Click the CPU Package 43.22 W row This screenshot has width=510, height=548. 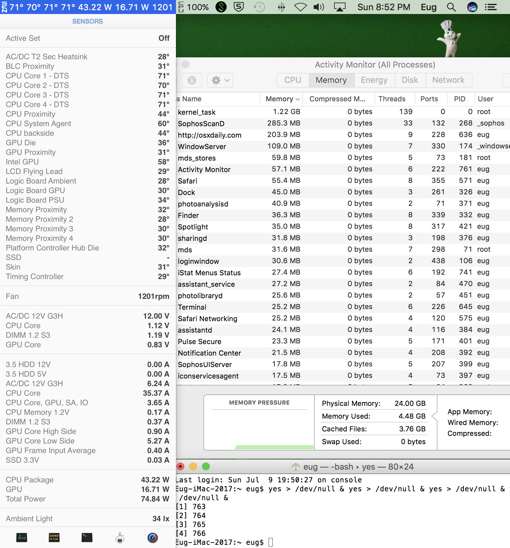coord(88,480)
